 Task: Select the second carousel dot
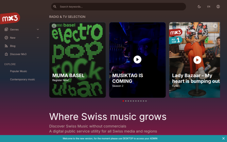(126, 101)
